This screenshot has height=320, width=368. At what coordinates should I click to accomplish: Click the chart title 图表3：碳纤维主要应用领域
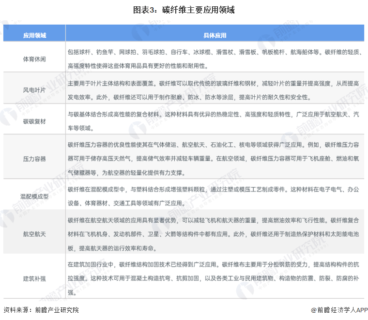coord(184,10)
